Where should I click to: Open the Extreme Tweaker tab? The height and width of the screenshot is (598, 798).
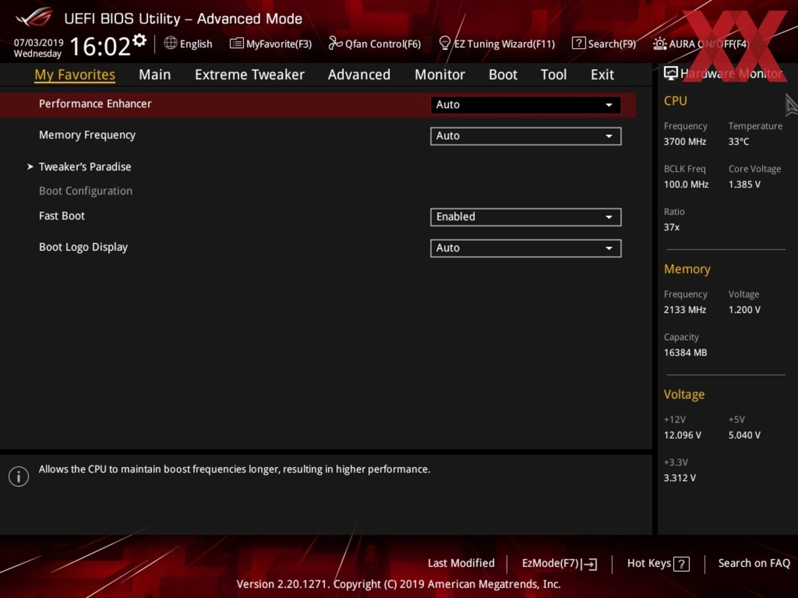(x=249, y=74)
